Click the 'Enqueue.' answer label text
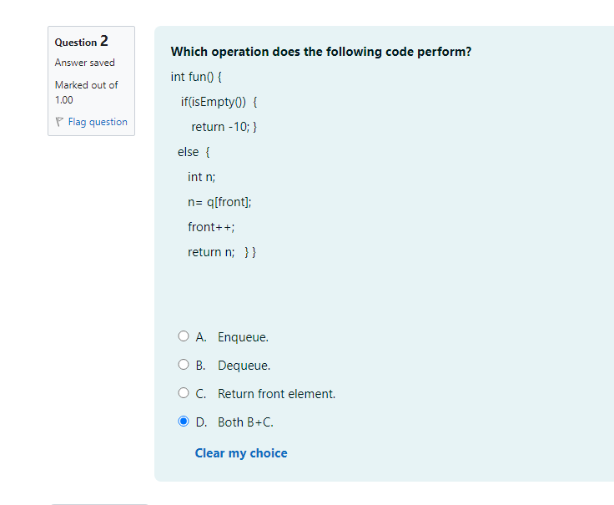The image size is (614, 505). (x=243, y=337)
